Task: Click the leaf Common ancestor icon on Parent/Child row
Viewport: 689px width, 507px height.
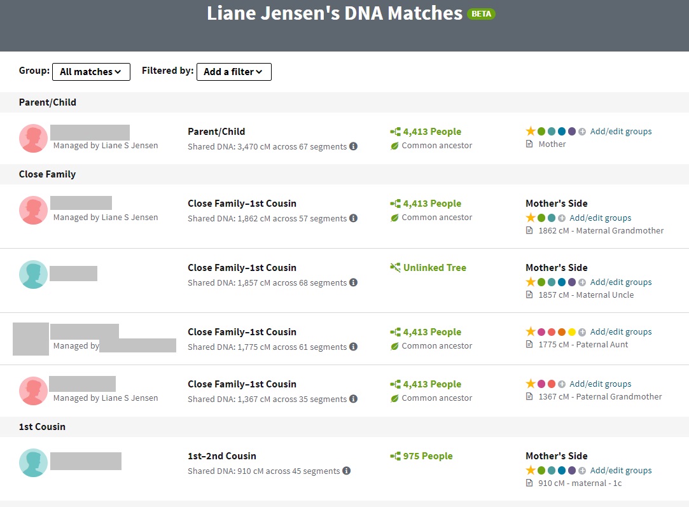Action: pyautogui.click(x=396, y=145)
